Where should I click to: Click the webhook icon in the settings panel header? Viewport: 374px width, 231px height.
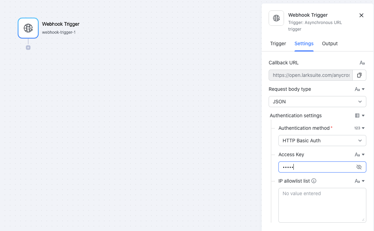pyautogui.click(x=276, y=18)
